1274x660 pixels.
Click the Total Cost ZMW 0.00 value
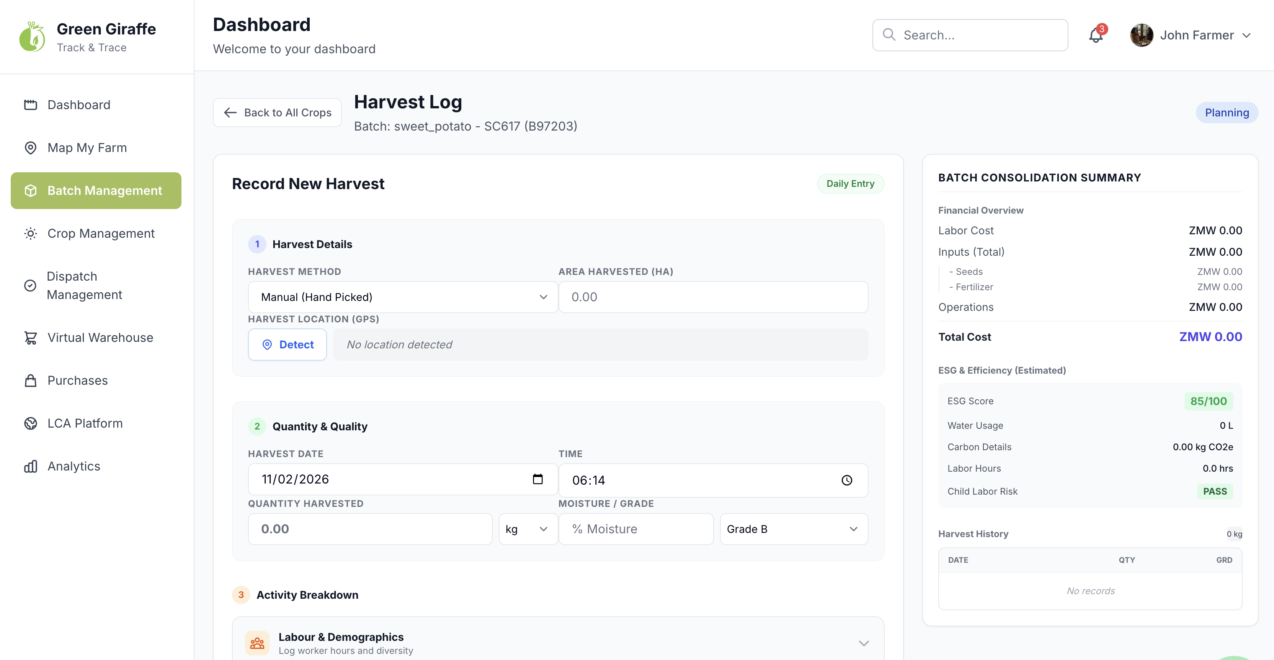tap(1210, 337)
